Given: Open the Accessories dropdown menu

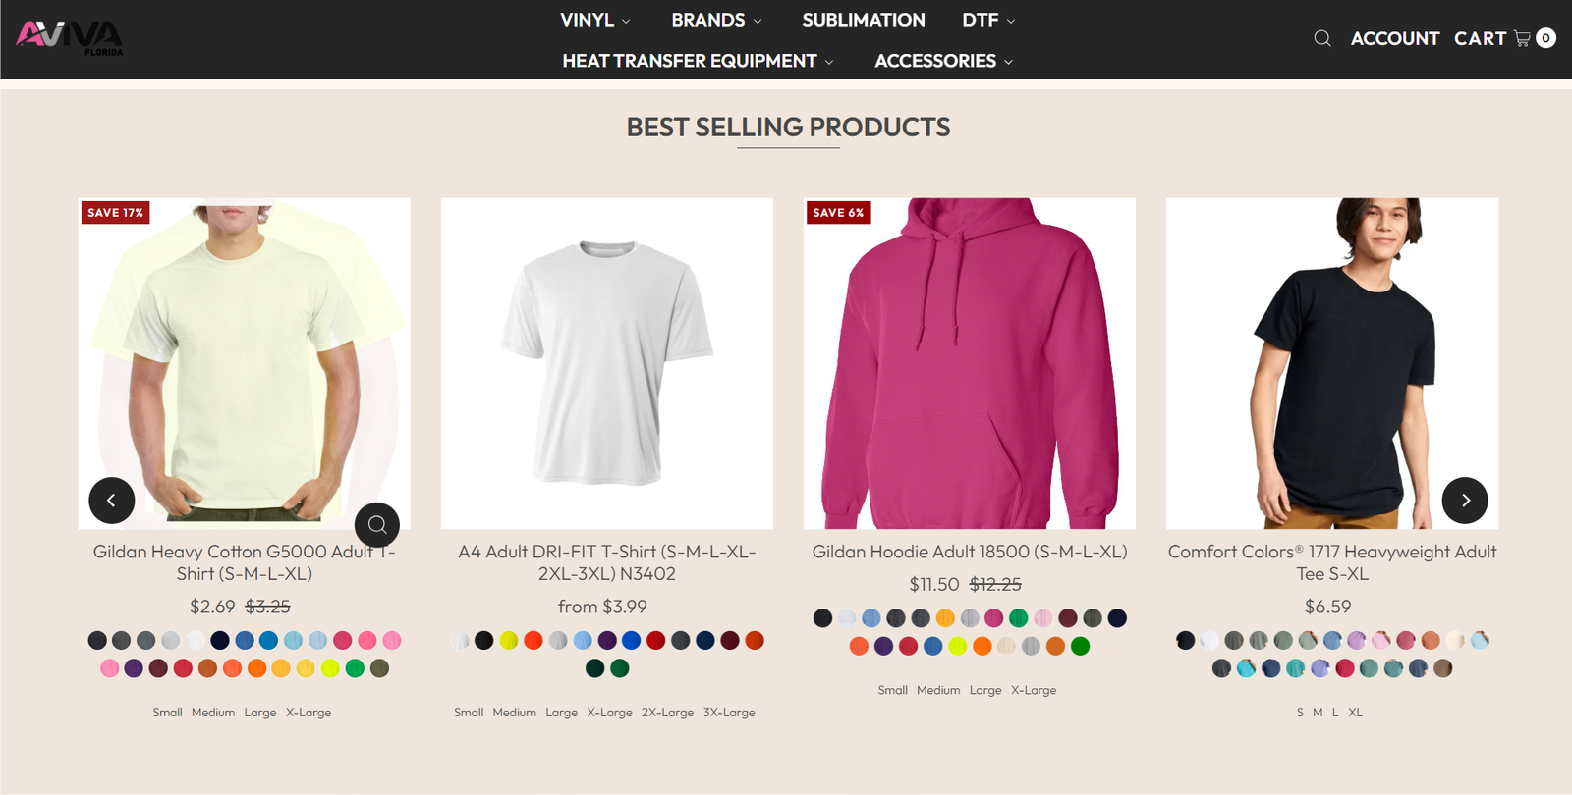Looking at the screenshot, I should pos(942,61).
